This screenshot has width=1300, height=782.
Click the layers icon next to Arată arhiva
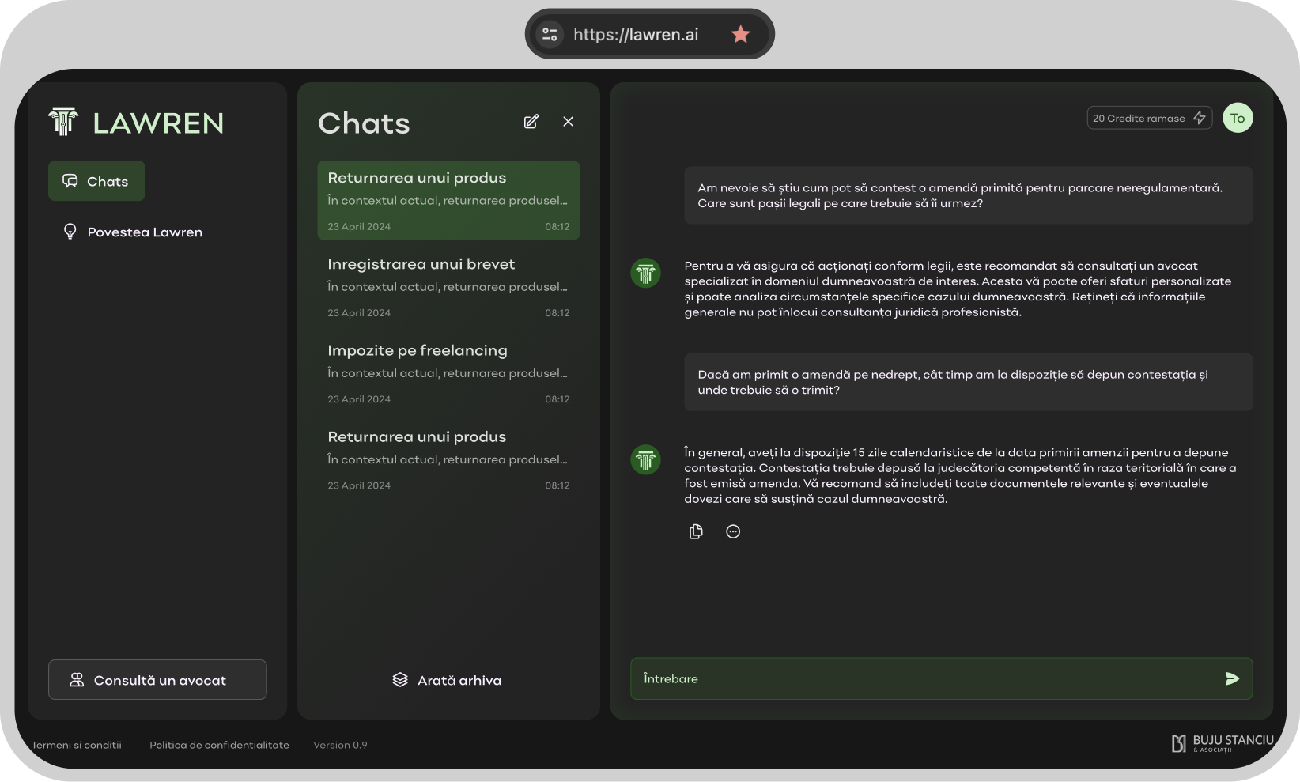[400, 680]
